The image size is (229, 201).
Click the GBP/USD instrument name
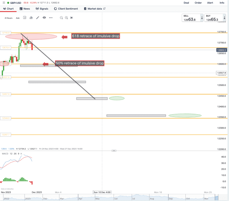[16, 3]
